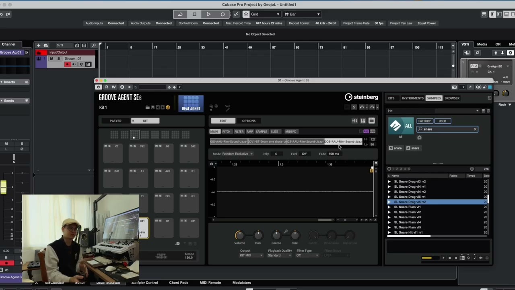Activate the transport cycle/loop button

click(180, 14)
